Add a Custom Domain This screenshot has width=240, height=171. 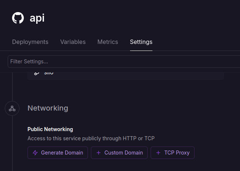[x=119, y=153]
